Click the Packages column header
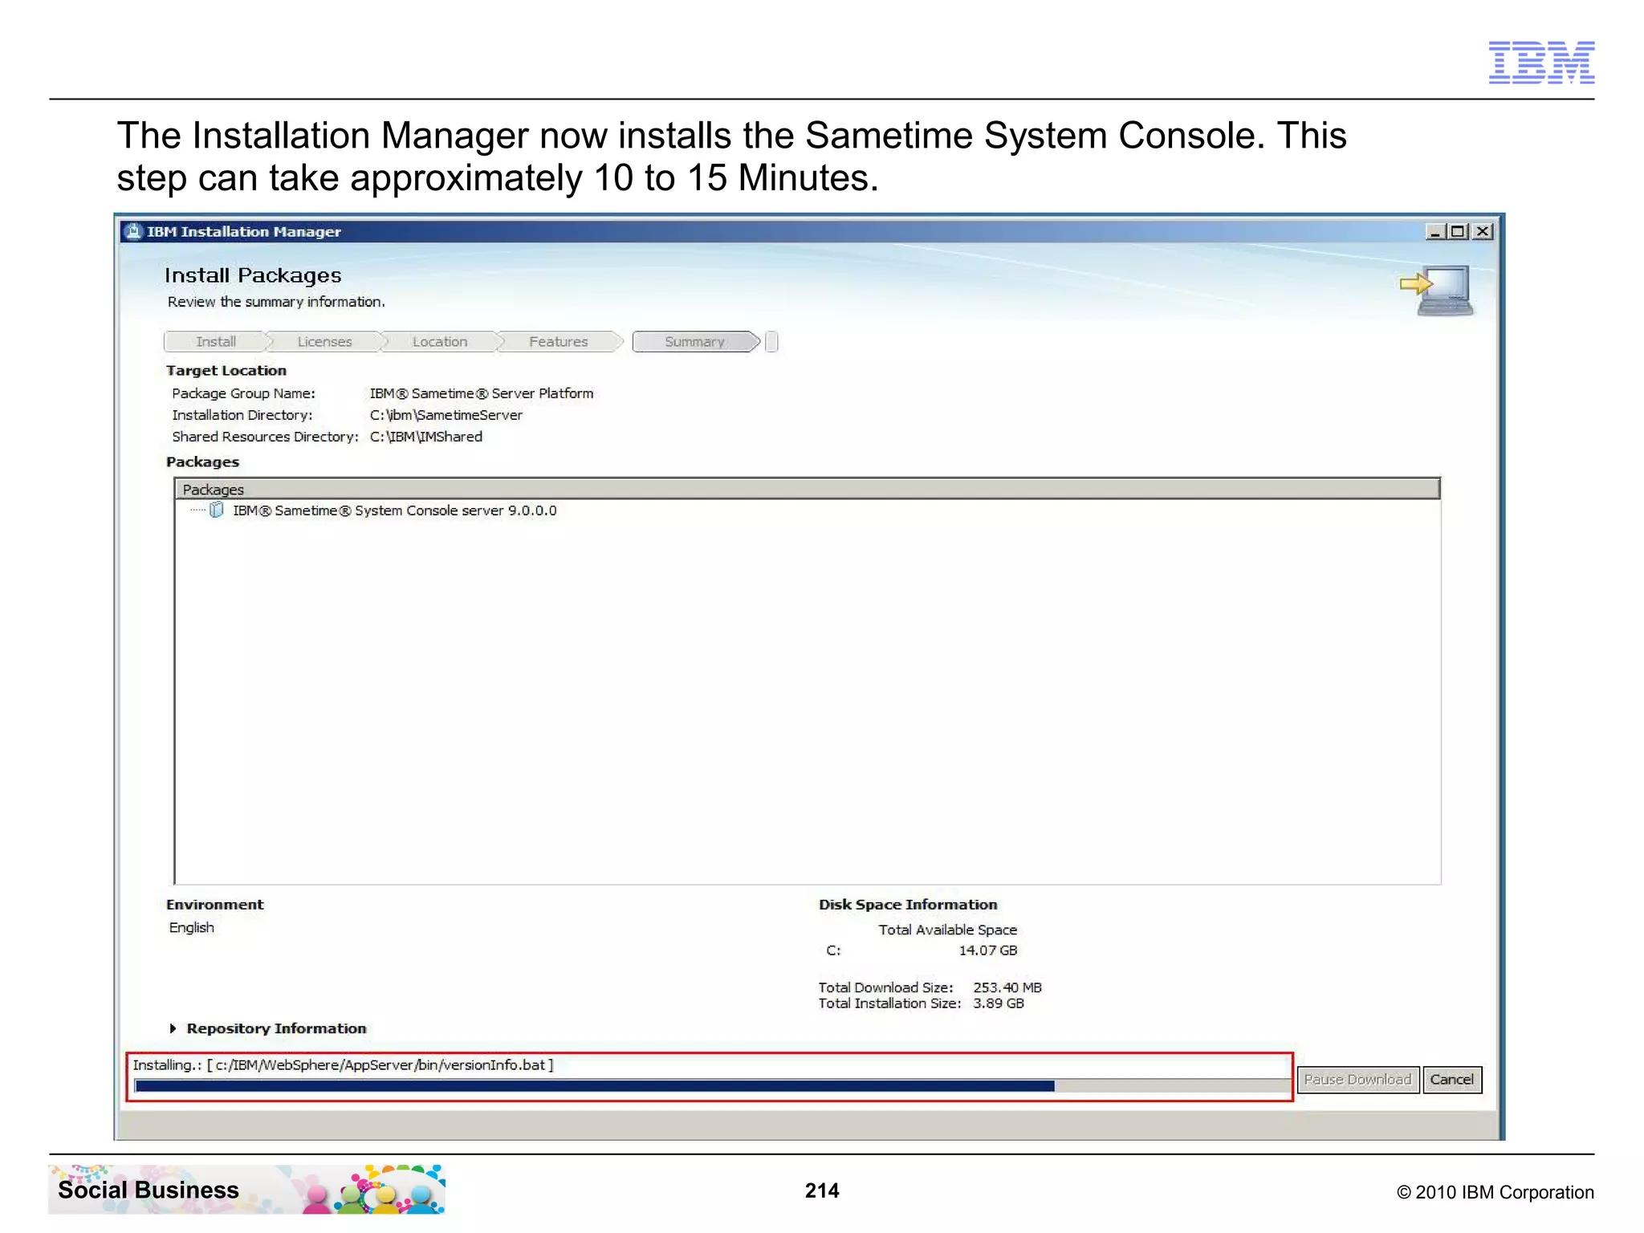The height and width of the screenshot is (1233, 1644). (807, 489)
